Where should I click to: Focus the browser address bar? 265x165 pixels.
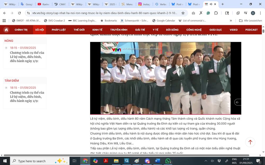pyautogui.click(x=105, y=13)
